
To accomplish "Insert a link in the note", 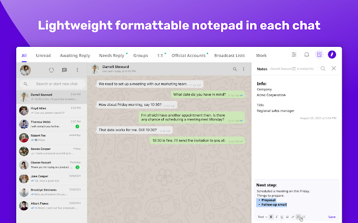I will [293, 216].
